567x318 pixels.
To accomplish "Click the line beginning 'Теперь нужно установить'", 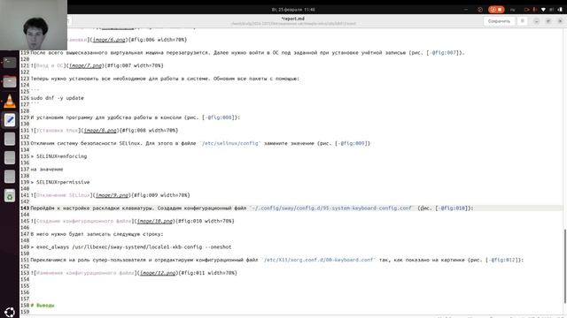I will (165, 79).
